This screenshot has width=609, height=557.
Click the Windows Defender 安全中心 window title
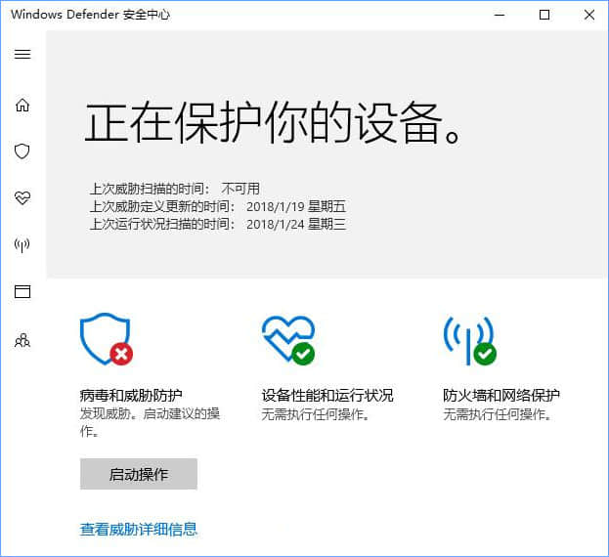pyautogui.click(x=91, y=15)
